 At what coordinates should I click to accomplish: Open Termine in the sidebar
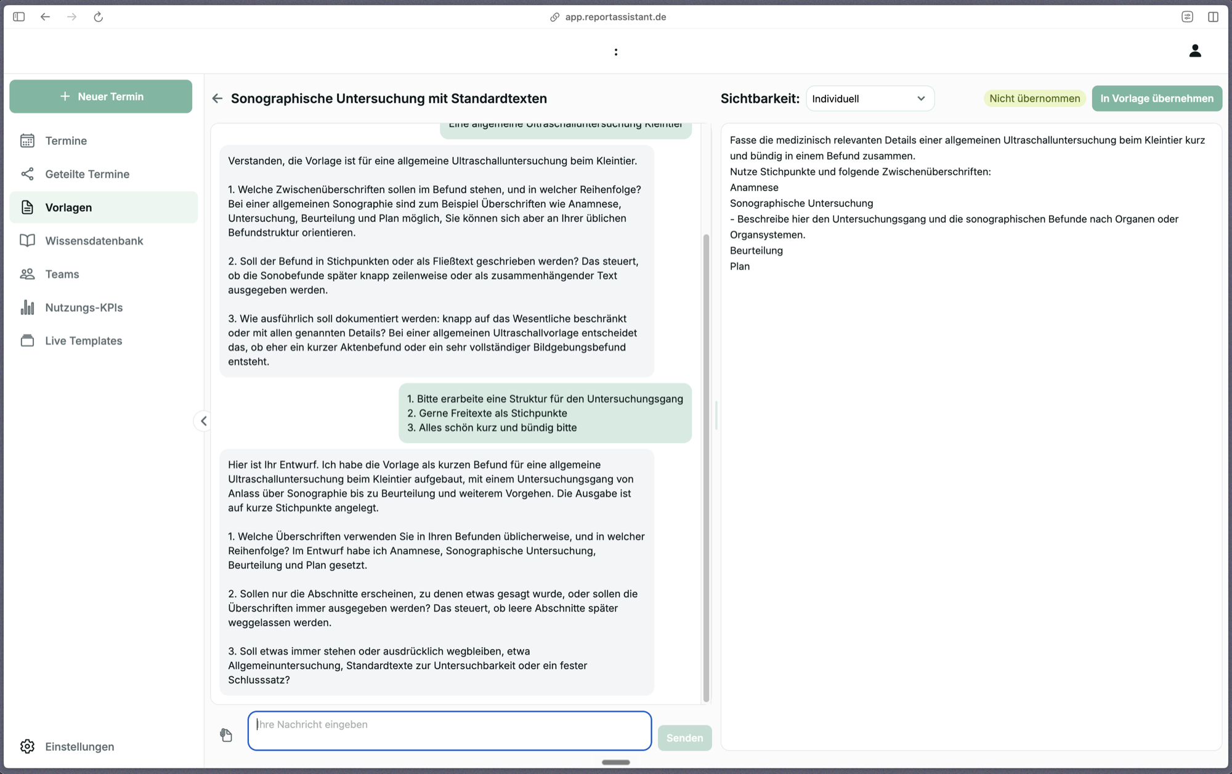pyautogui.click(x=103, y=141)
